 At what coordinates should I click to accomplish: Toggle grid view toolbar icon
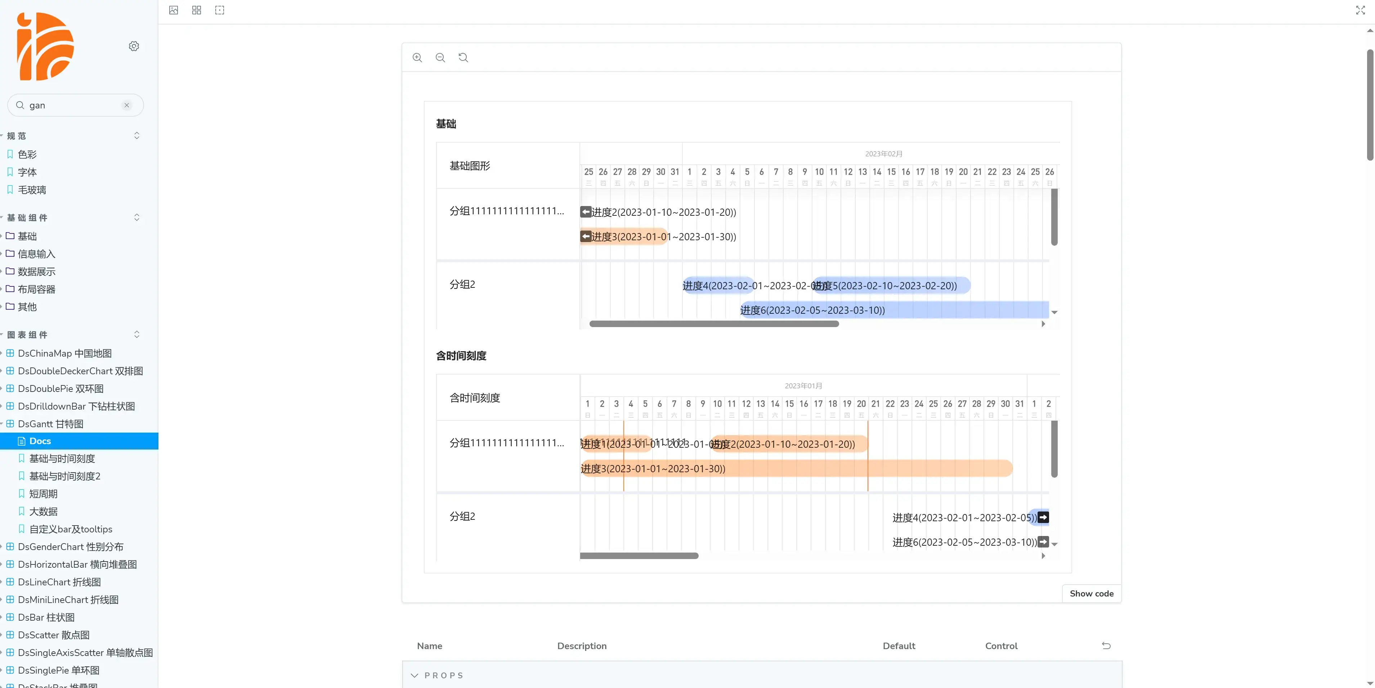(x=196, y=10)
